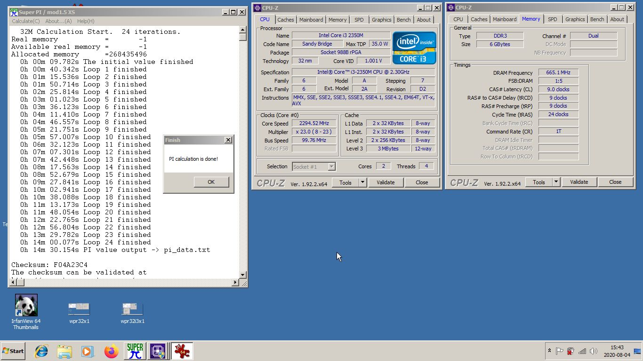
Task: Open Windows Explorer folder icon in taskbar
Action: [x=64, y=351]
